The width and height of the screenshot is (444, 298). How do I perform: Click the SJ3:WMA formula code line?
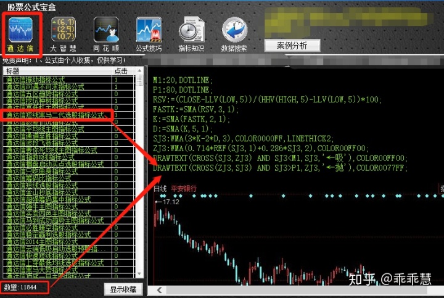[244, 139]
